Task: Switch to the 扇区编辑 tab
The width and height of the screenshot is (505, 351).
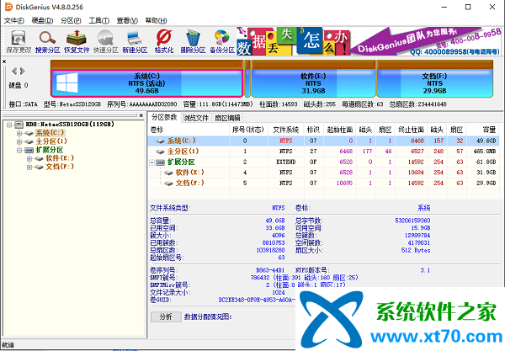Action: pos(227,118)
